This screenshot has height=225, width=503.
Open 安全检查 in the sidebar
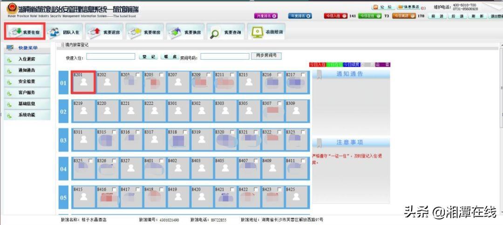point(27,82)
